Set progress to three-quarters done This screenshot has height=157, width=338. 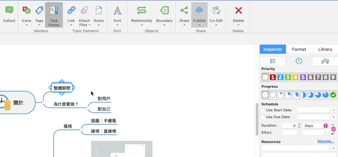318,95
